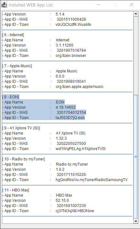The image size is (140, 229).
Task: Click the App Name value 'A1 Xplore TV (SI)'
Action: (x=71, y=133)
